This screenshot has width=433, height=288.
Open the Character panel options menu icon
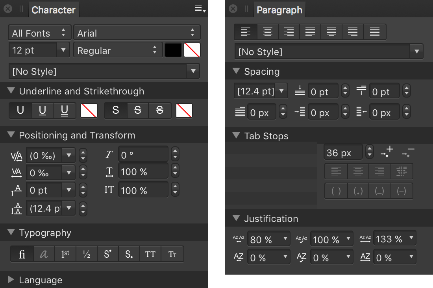200,9
